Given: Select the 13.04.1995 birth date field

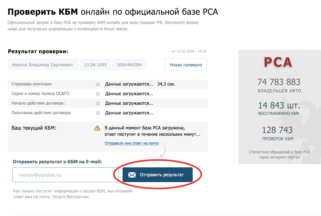Looking at the screenshot, I should pyautogui.click(x=95, y=65).
